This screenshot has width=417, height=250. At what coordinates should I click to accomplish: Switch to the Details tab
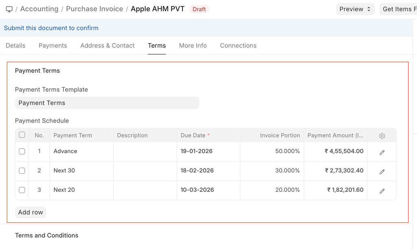pos(15,46)
